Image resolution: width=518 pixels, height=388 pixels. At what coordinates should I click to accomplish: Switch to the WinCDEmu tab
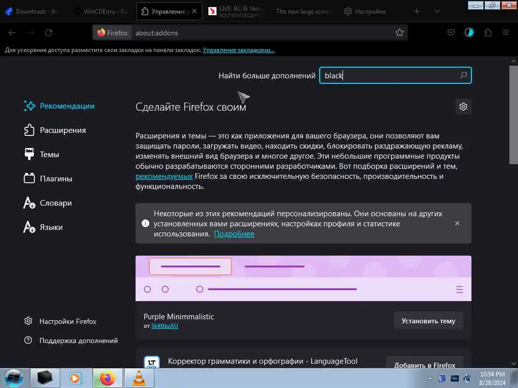pos(101,11)
